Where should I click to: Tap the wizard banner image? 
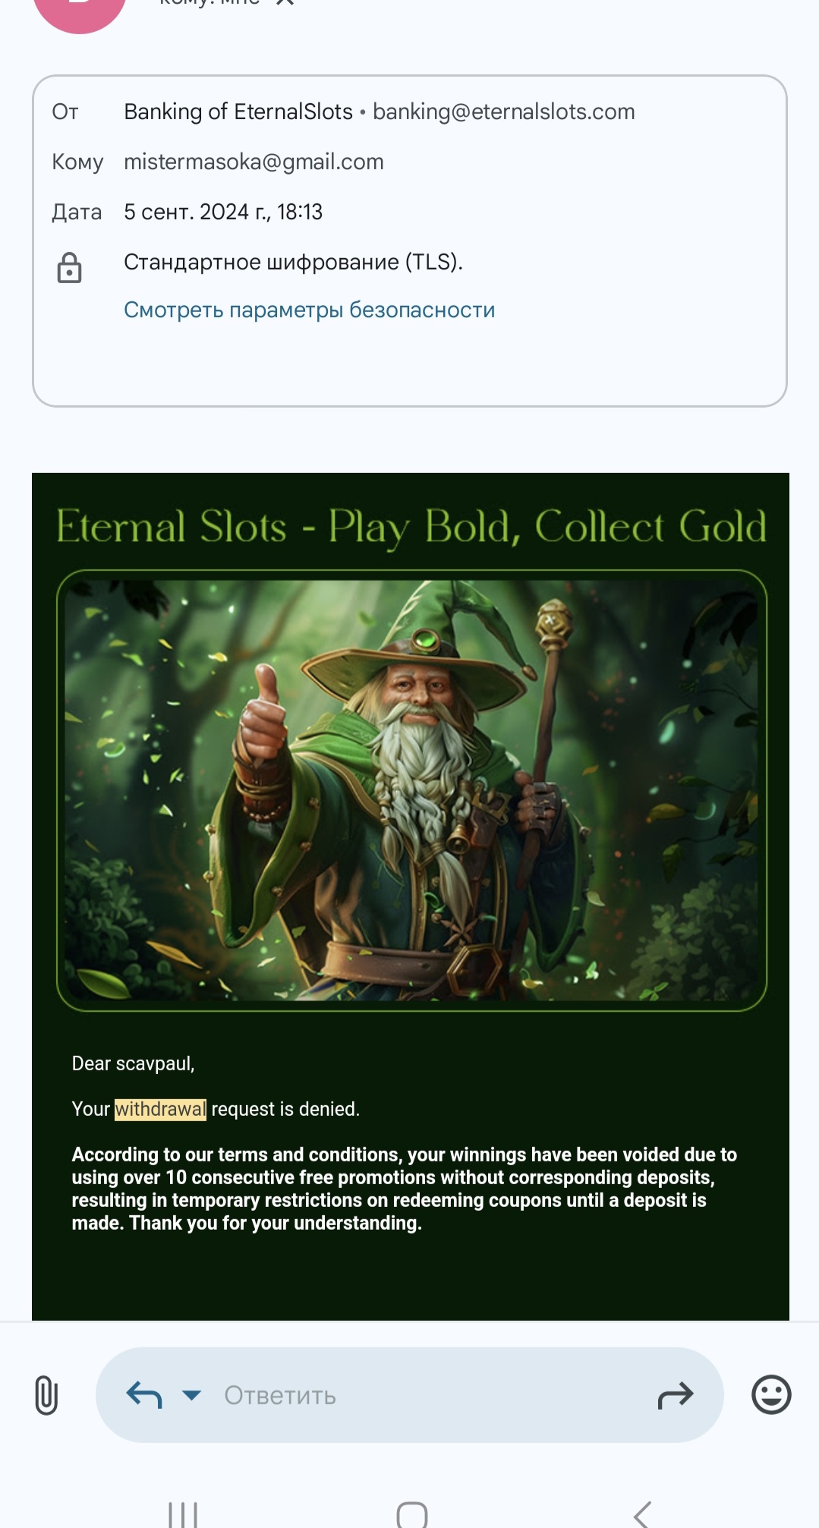(411, 790)
